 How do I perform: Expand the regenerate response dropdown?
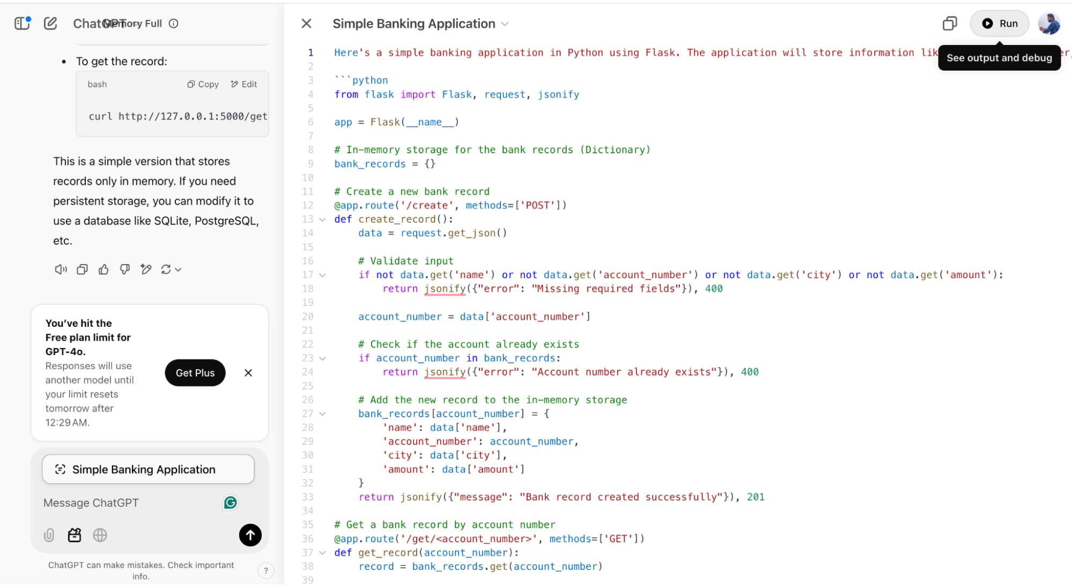(178, 270)
